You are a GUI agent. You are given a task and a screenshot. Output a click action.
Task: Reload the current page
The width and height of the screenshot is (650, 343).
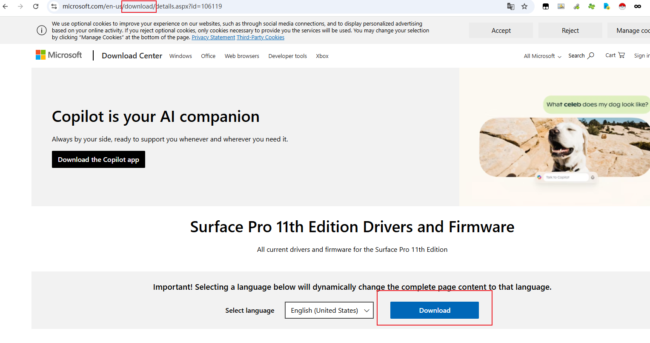[x=36, y=6]
